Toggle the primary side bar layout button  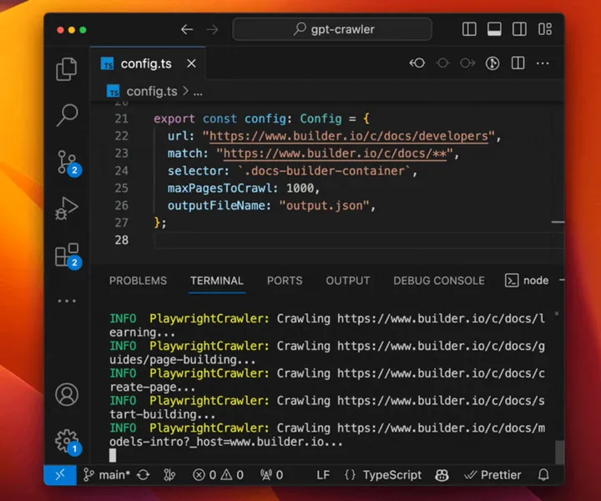(x=469, y=29)
